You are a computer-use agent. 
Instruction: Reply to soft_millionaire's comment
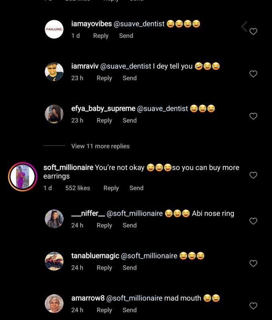pos(111,188)
